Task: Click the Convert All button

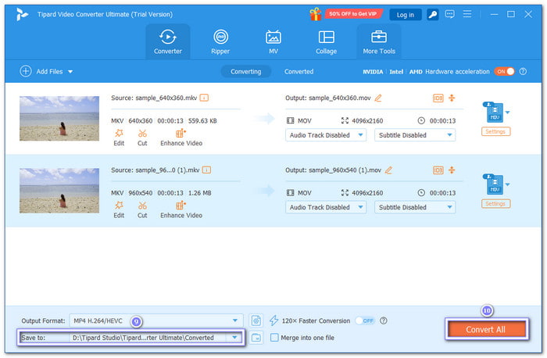Action: point(484,330)
